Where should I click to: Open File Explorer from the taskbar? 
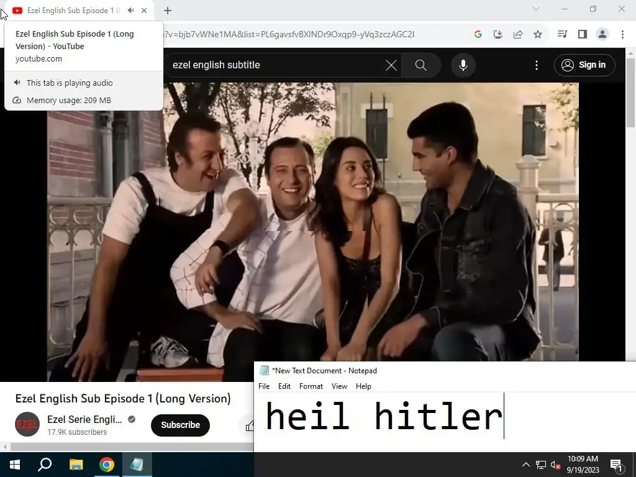coord(76,465)
